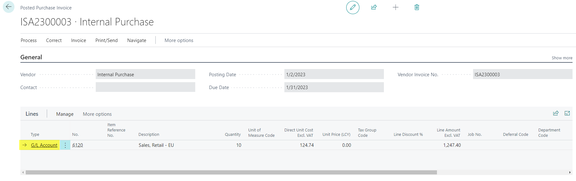This screenshot has width=576, height=181.
Task: Expand the Navigate menu
Action: pyautogui.click(x=137, y=40)
